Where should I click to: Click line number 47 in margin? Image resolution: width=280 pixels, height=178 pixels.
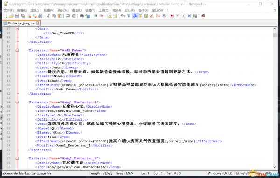click(8, 72)
